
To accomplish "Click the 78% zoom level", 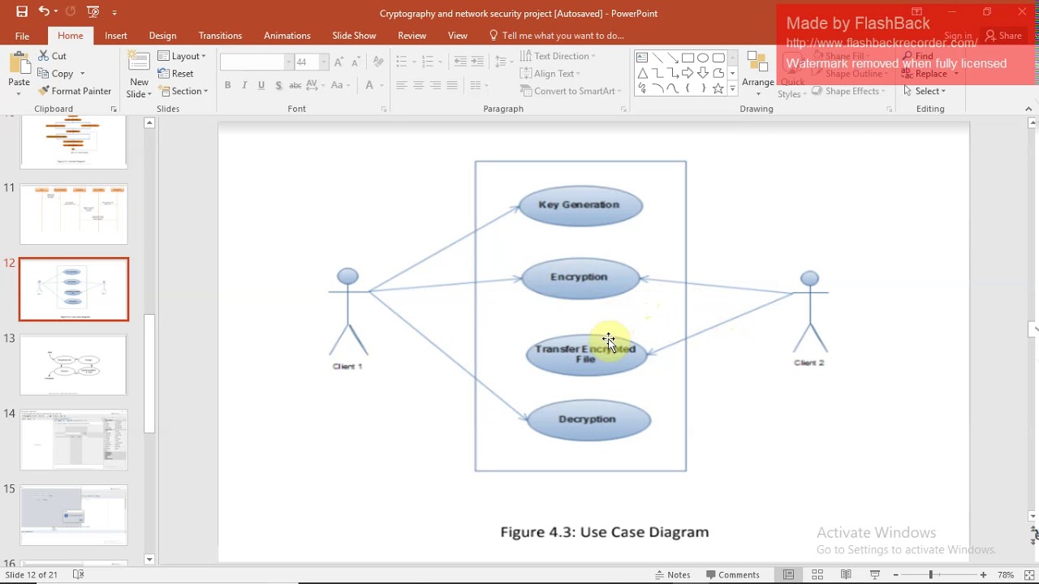I will pos(1006,574).
